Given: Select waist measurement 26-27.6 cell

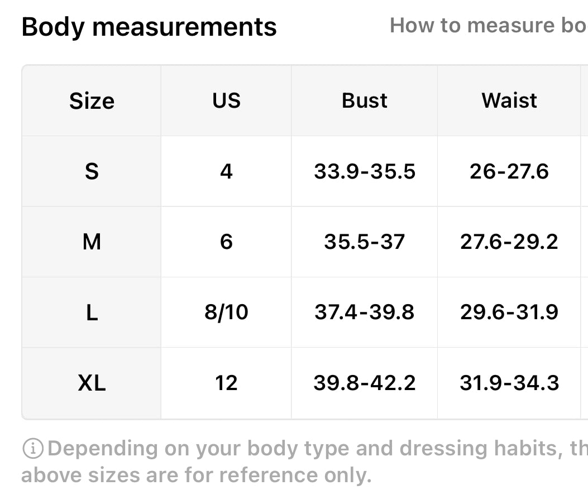Looking at the screenshot, I should click(509, 171).
